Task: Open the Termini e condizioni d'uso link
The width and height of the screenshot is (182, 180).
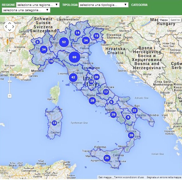Action: point(129,177)
